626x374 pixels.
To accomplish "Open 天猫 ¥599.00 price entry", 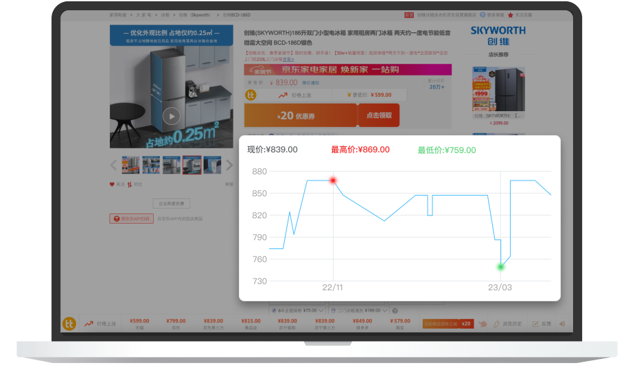I will coord(139,324).
